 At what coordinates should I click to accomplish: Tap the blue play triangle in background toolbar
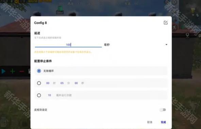click(3, 71)
